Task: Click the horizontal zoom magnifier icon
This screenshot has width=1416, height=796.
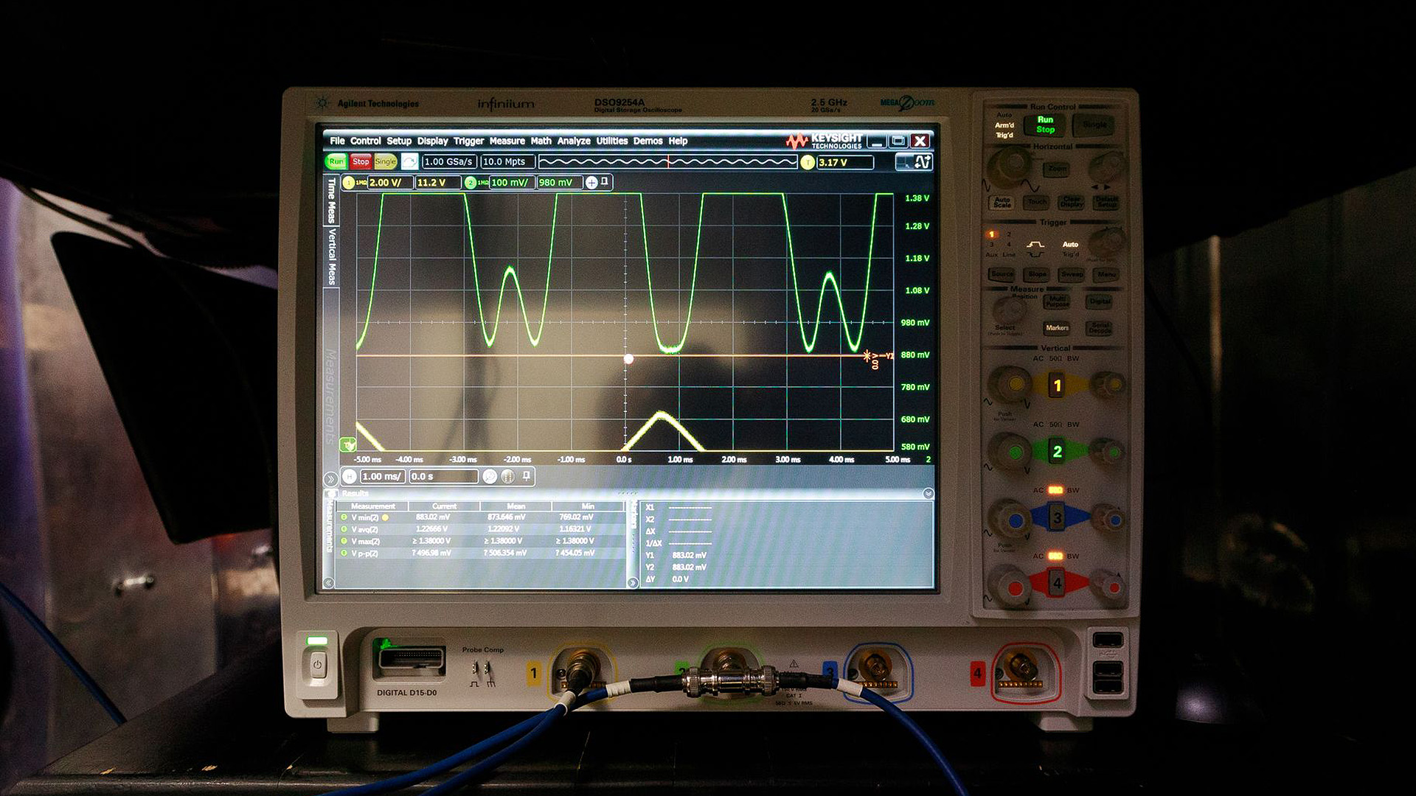Action: pyautogui.click(x=490, y=477)
